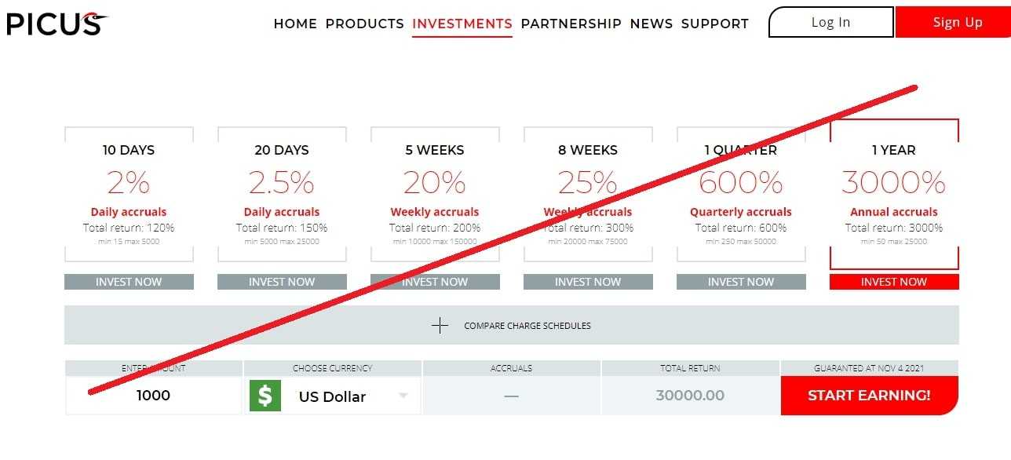Click the amount input field showing 1000
Screen dimensions: 1011x460
(153, 396)
